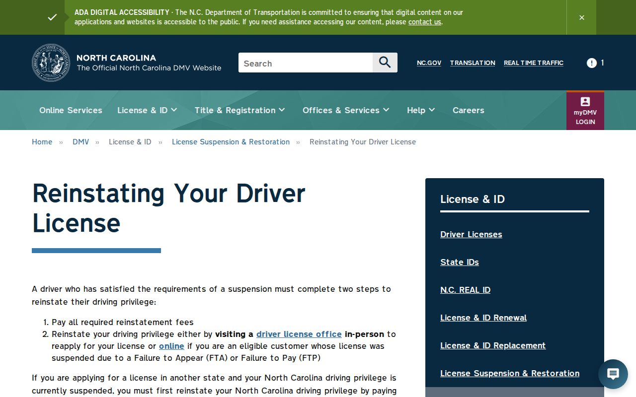
Task: Click the License & ID breadcrumb text
Action: (130, 141)
